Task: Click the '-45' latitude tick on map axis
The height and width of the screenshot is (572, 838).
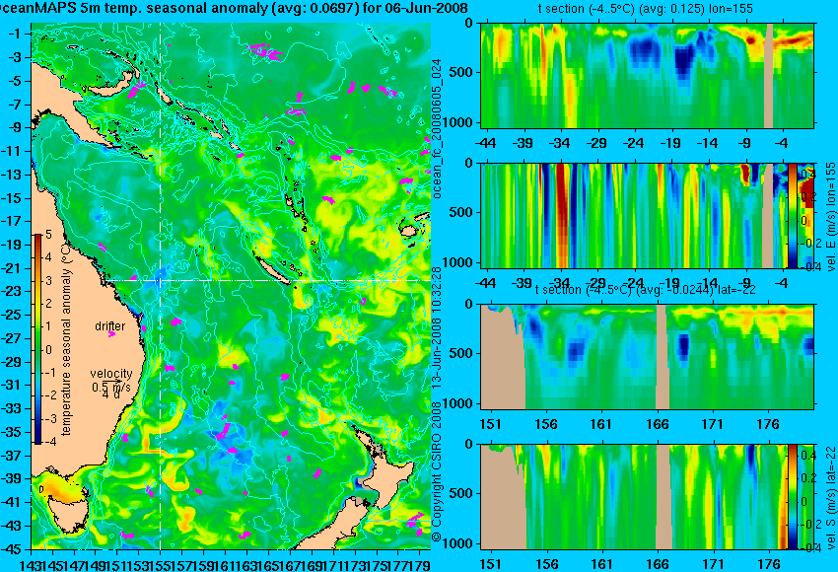Action: (x=10, y=549)
